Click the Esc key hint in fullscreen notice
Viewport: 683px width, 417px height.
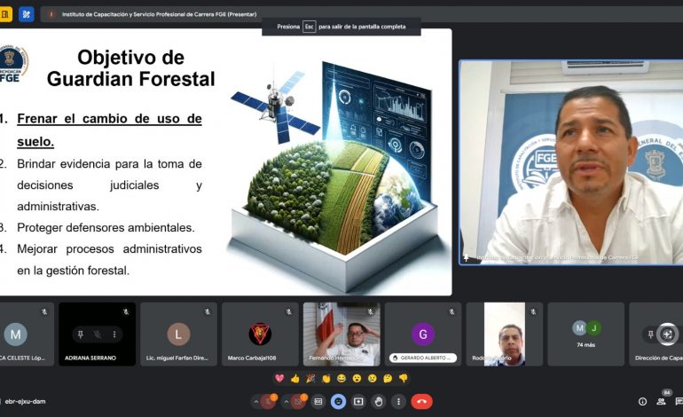[309, 27]
